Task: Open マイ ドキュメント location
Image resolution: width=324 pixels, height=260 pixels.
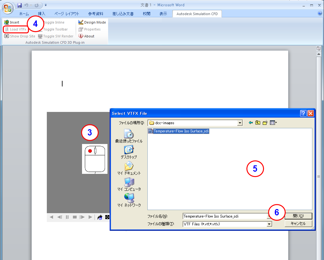Action: [x=129, y=168]
